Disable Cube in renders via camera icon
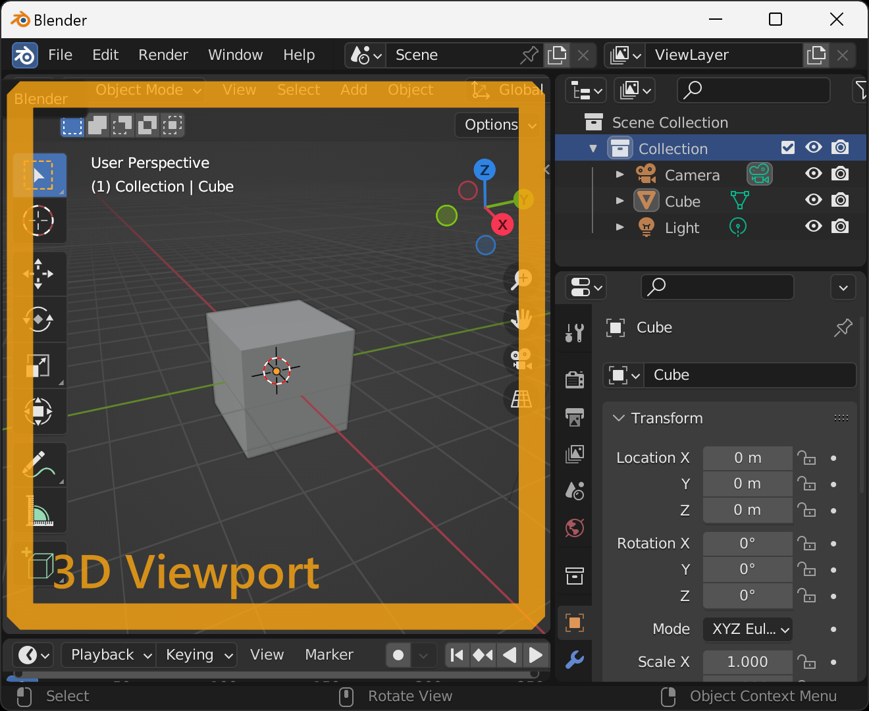The image size is (869, 711). coord(840,200)
